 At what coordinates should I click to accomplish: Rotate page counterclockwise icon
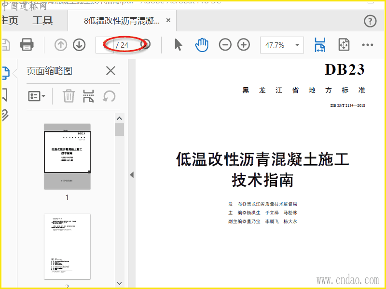coord(109,96)
